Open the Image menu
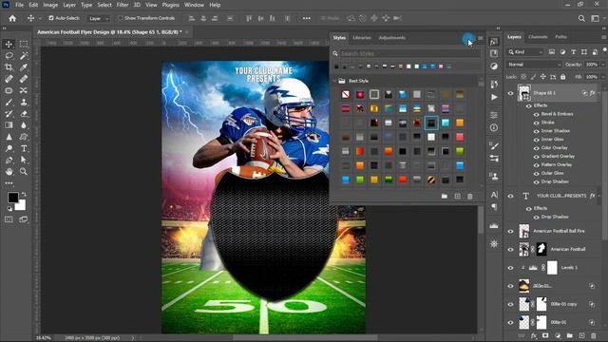Image resolution: width=608 pixels, height=342 pixels. (x=50, y=5)
